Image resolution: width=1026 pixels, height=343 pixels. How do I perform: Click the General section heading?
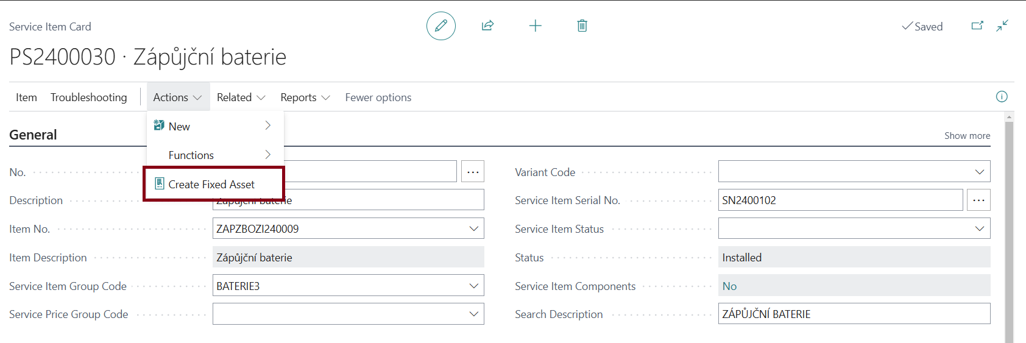tap(33, 135)
